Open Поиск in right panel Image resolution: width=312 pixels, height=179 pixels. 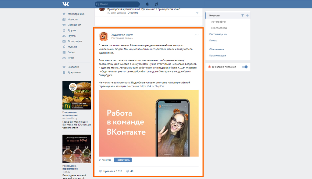[213, 40]
